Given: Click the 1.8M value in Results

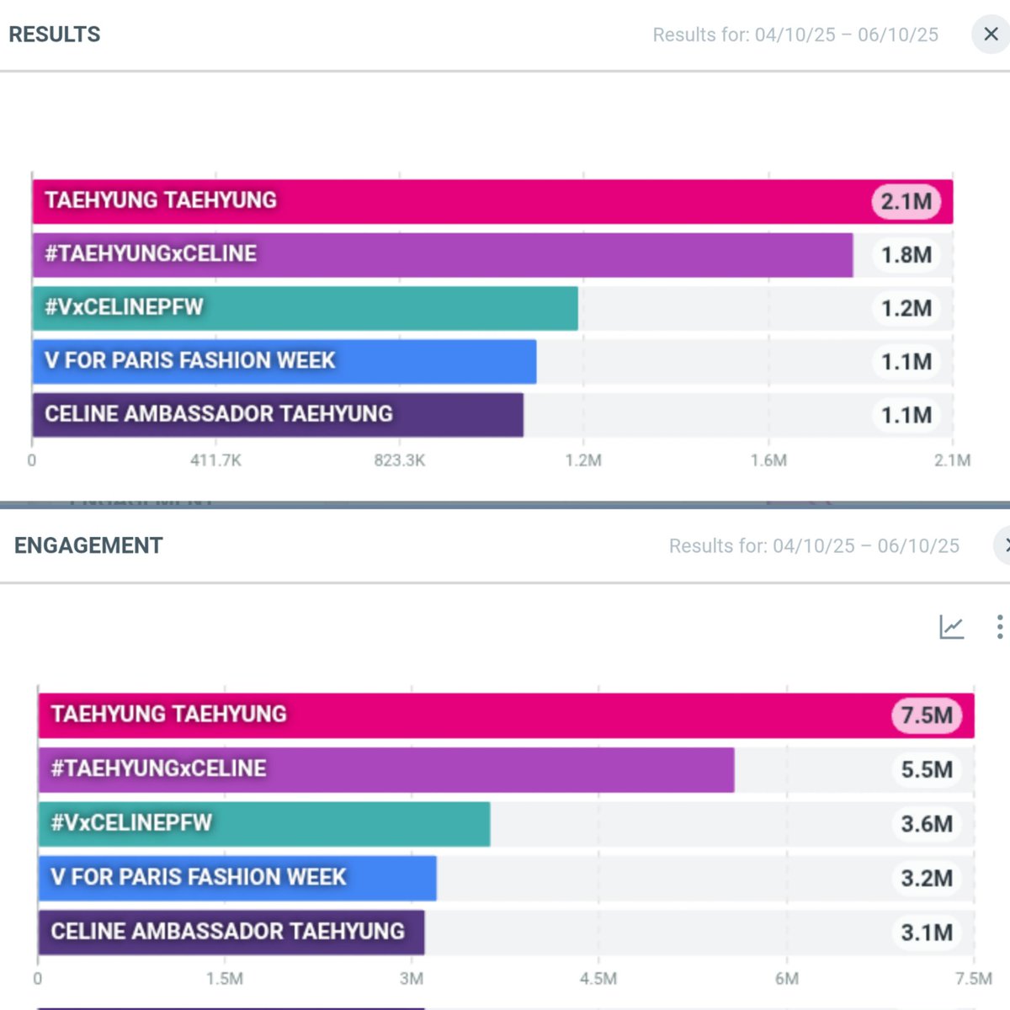Looking at the screenshot, I should [906, 255].
